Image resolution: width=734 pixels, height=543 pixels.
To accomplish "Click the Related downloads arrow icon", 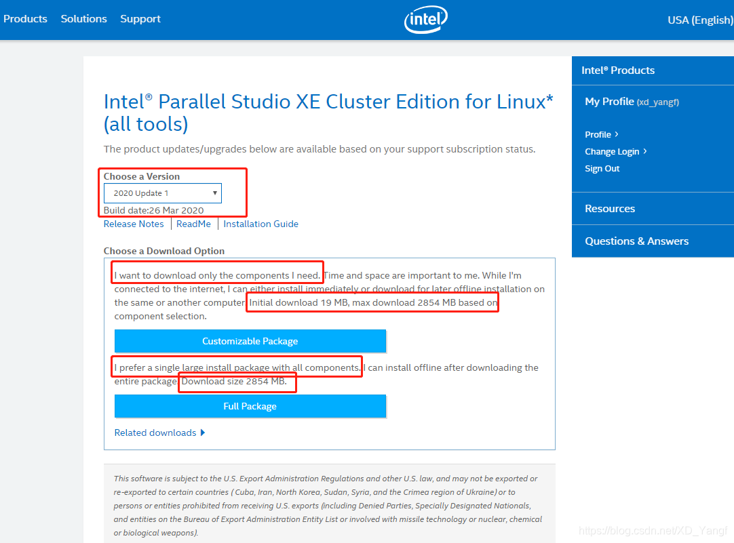I will pyautogui.click(x=203, y=433).
